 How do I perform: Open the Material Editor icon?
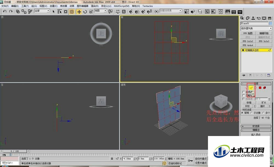[x=221, y=12]
